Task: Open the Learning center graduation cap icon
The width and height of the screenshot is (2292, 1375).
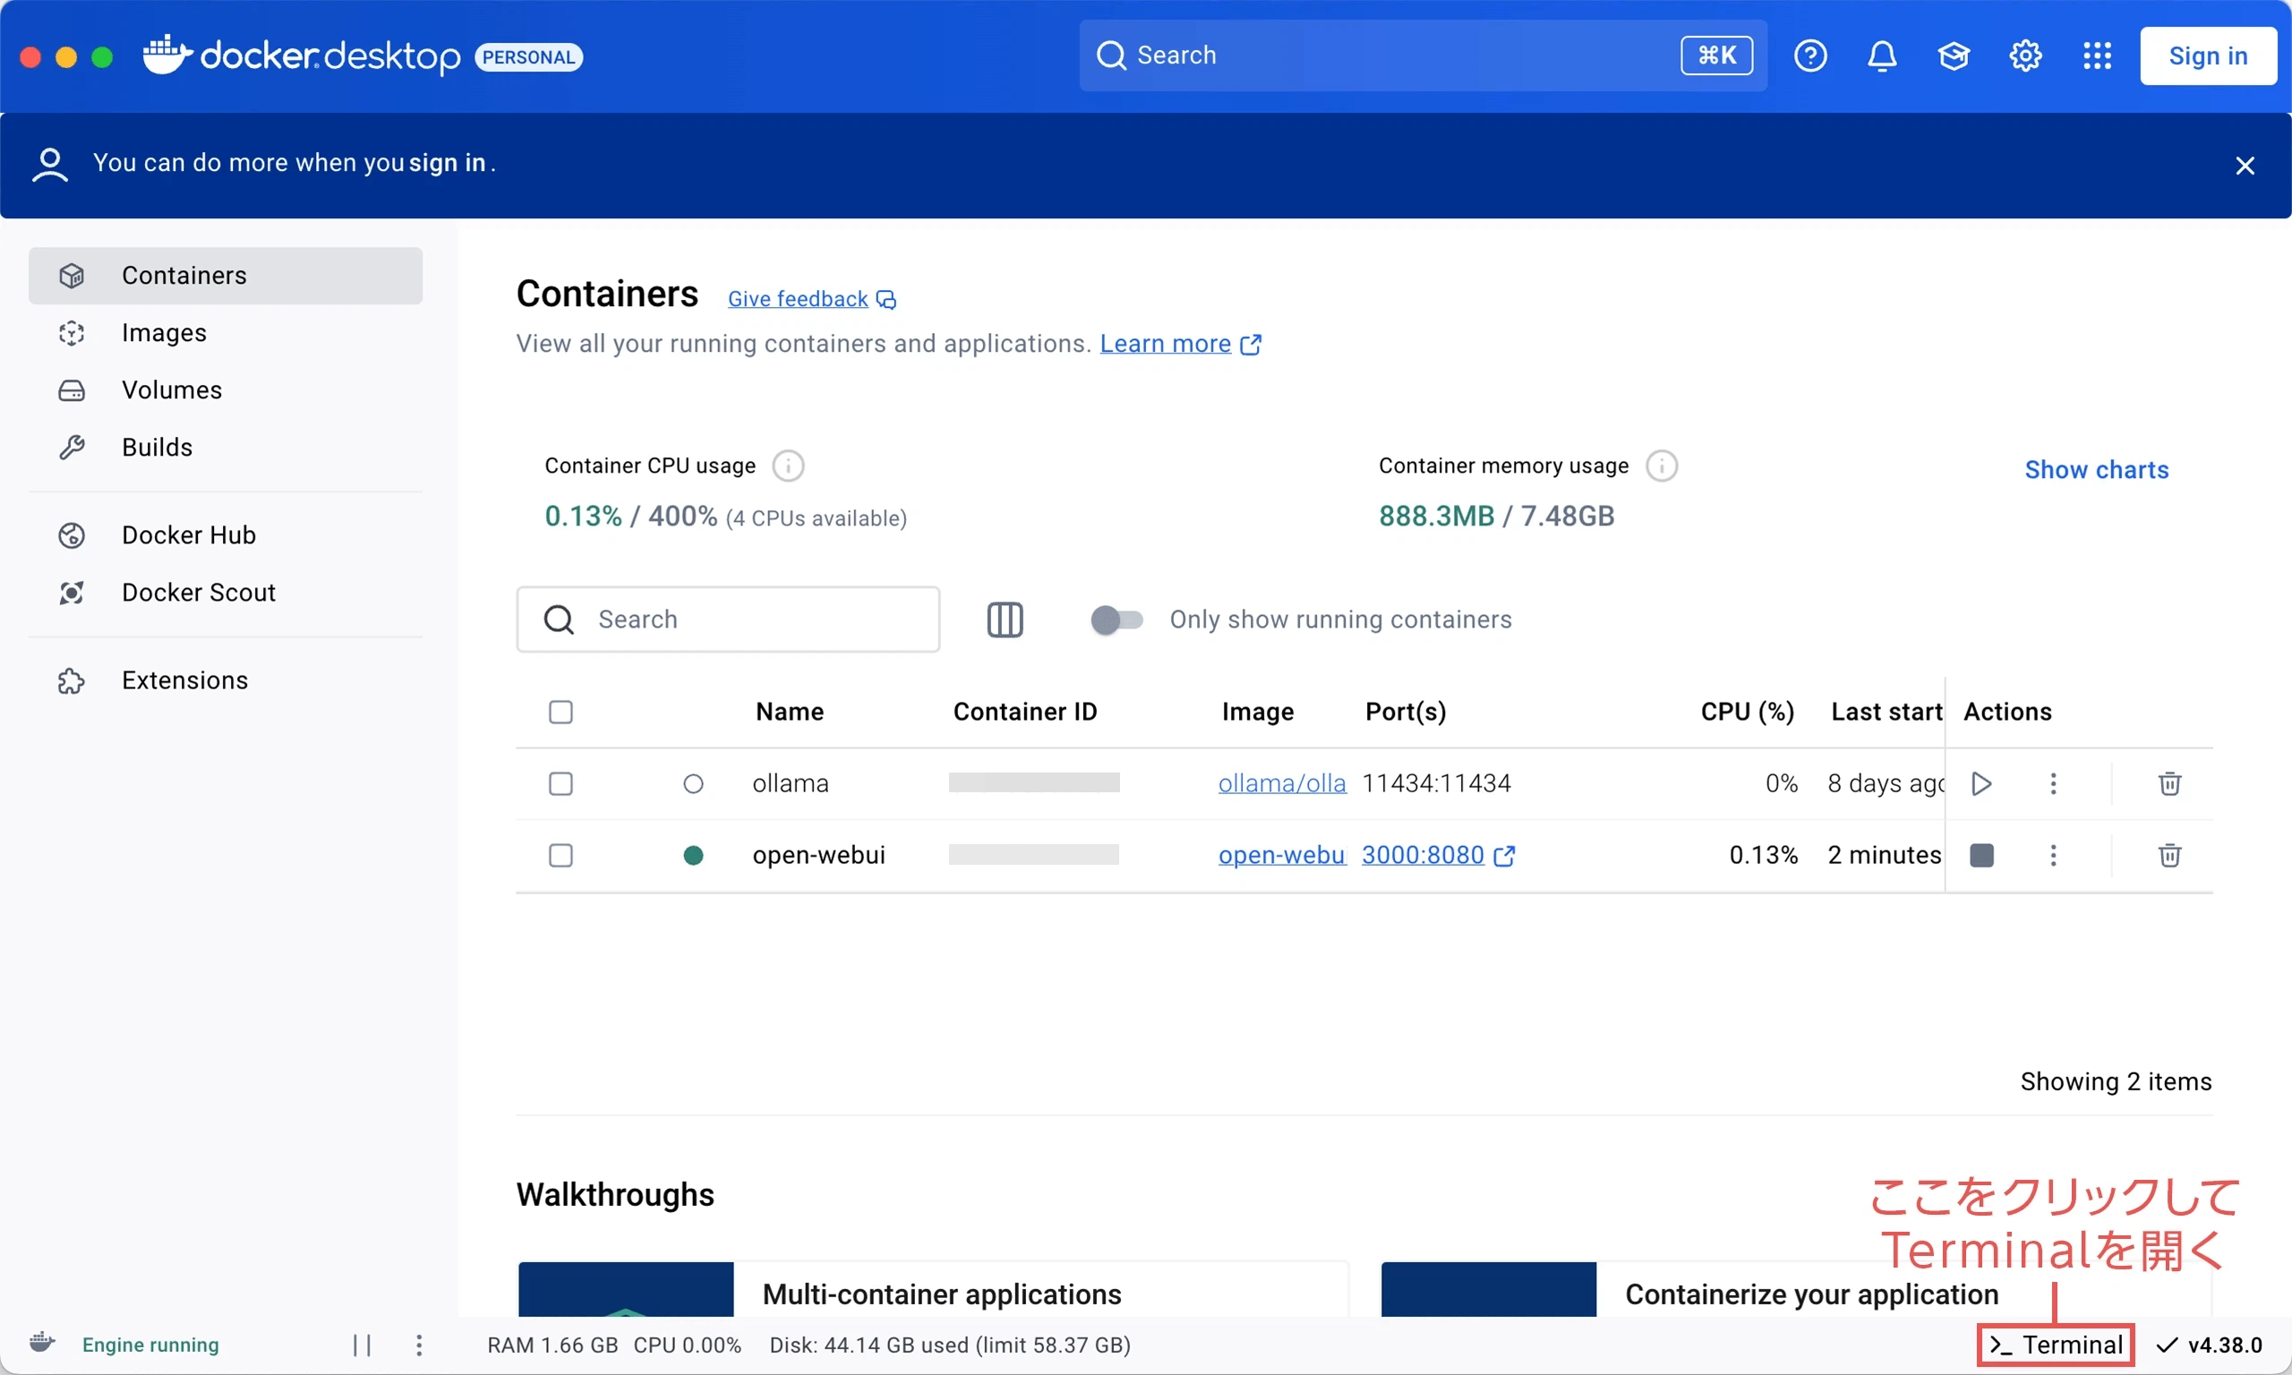Action: 1953,56
